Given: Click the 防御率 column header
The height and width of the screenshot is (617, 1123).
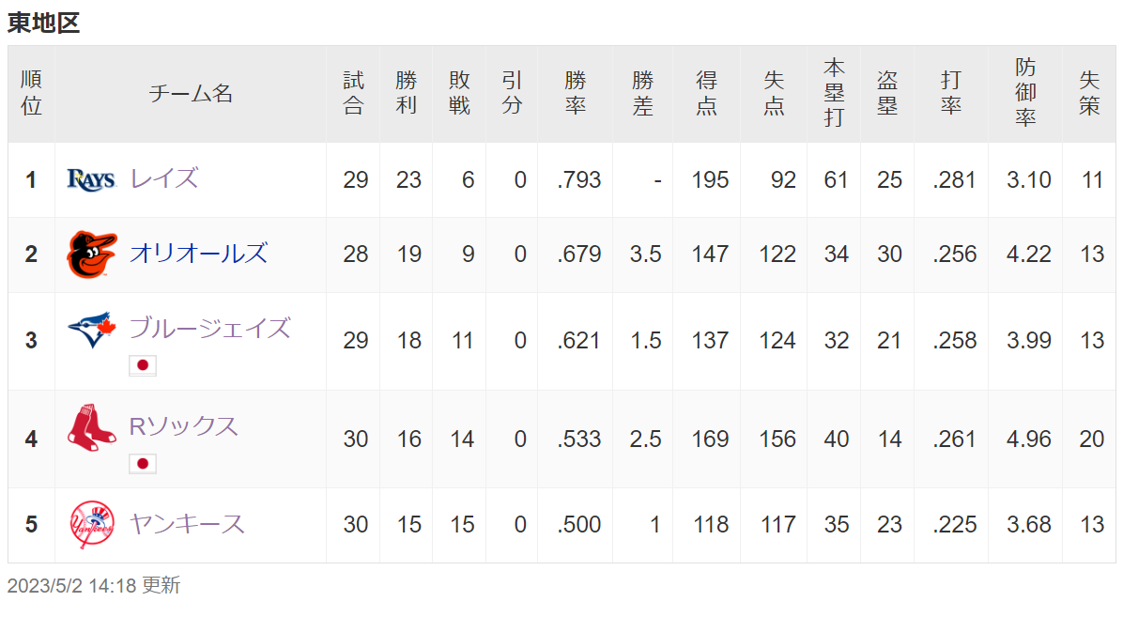Looking at the screenshot, I should (x=1025, y=93).
